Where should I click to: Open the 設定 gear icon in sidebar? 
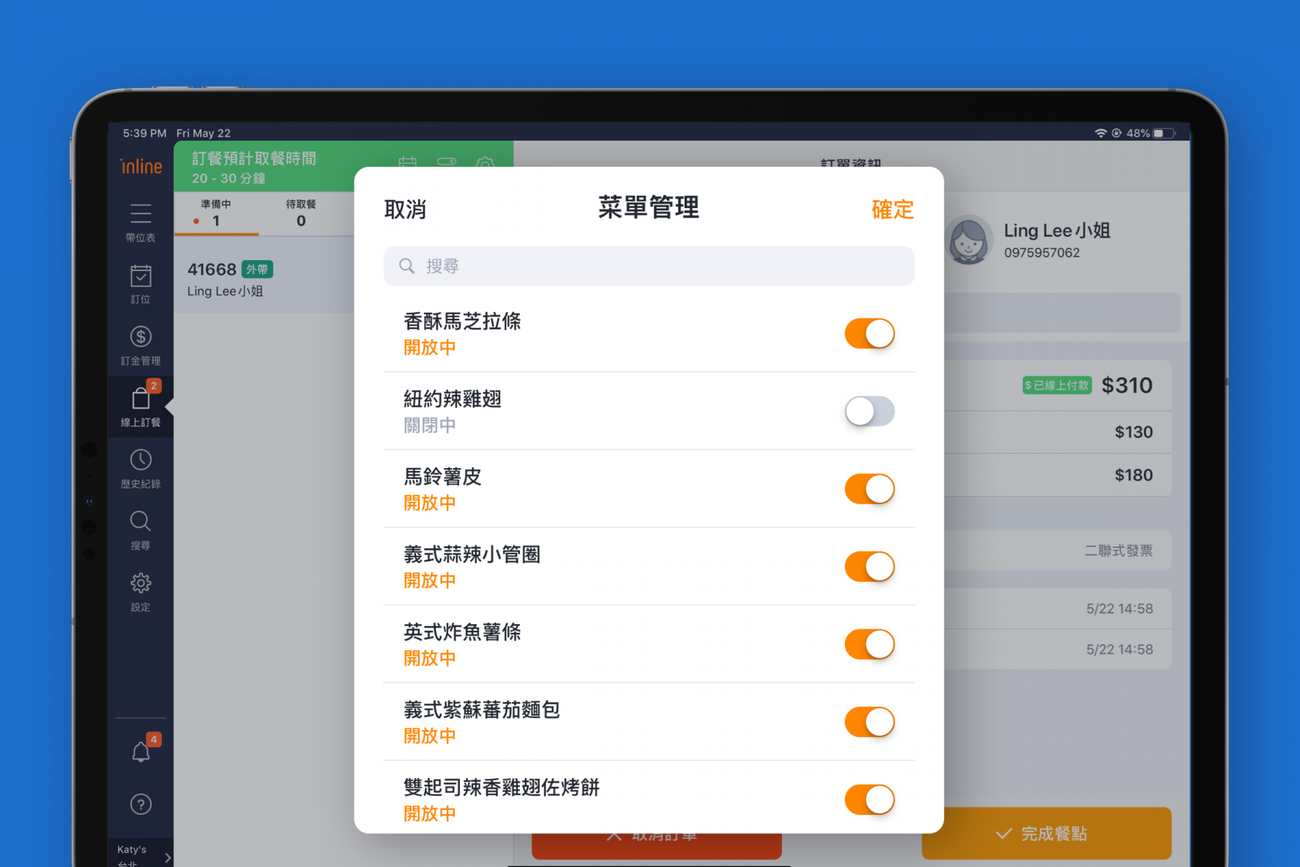click(140, 583)
